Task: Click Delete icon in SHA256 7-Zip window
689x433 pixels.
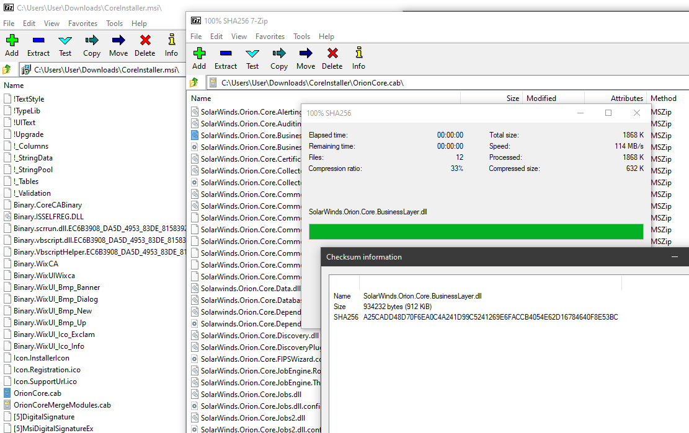Action: [332, 53]
